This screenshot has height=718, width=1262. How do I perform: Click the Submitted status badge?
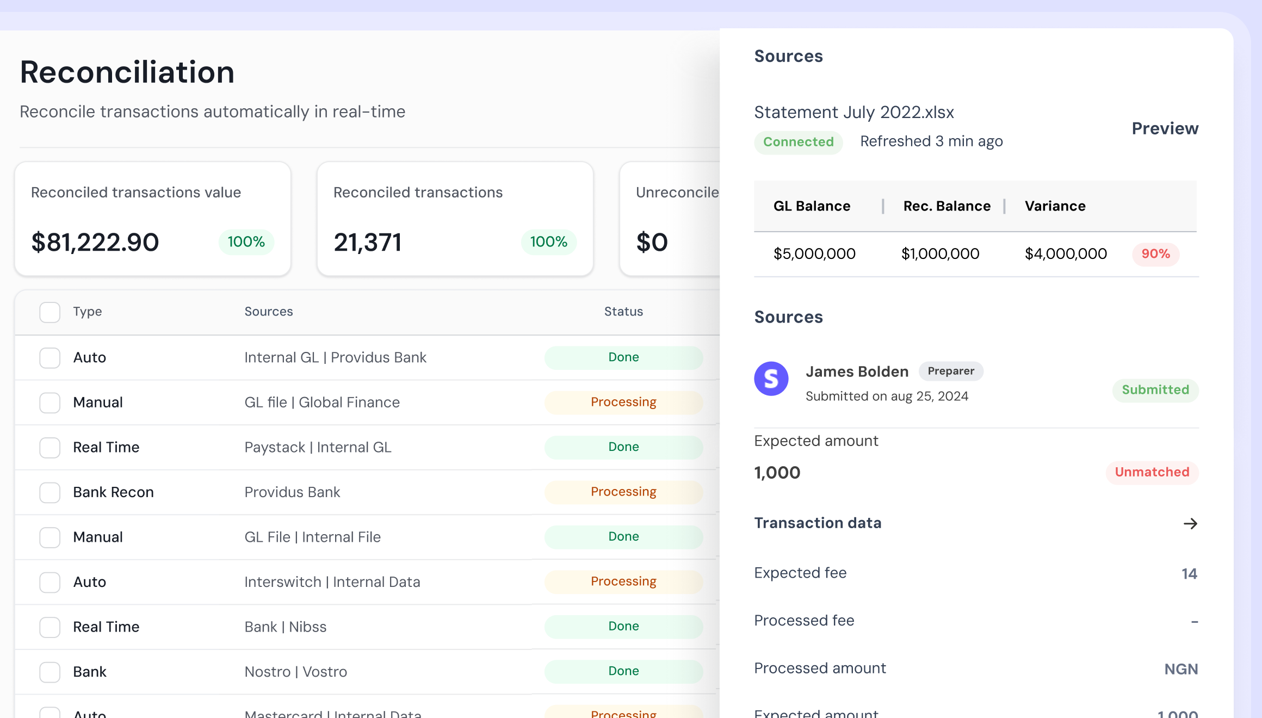(x=1155, y=390)
